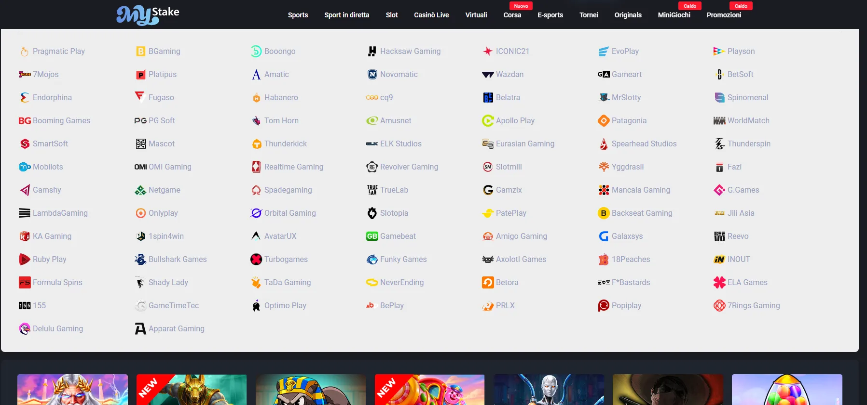
Task: Open the Promozioni page
Action: [x=724, y=15]
